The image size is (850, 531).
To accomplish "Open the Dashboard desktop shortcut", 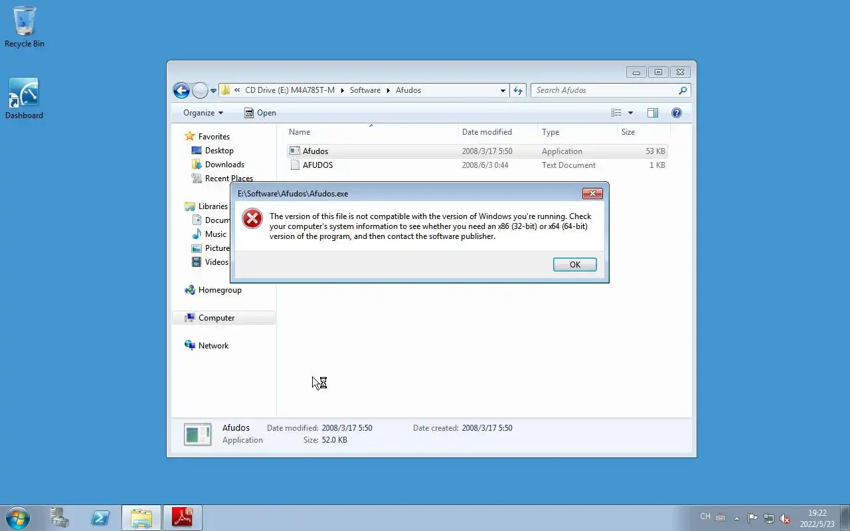I will click(24, 100).
